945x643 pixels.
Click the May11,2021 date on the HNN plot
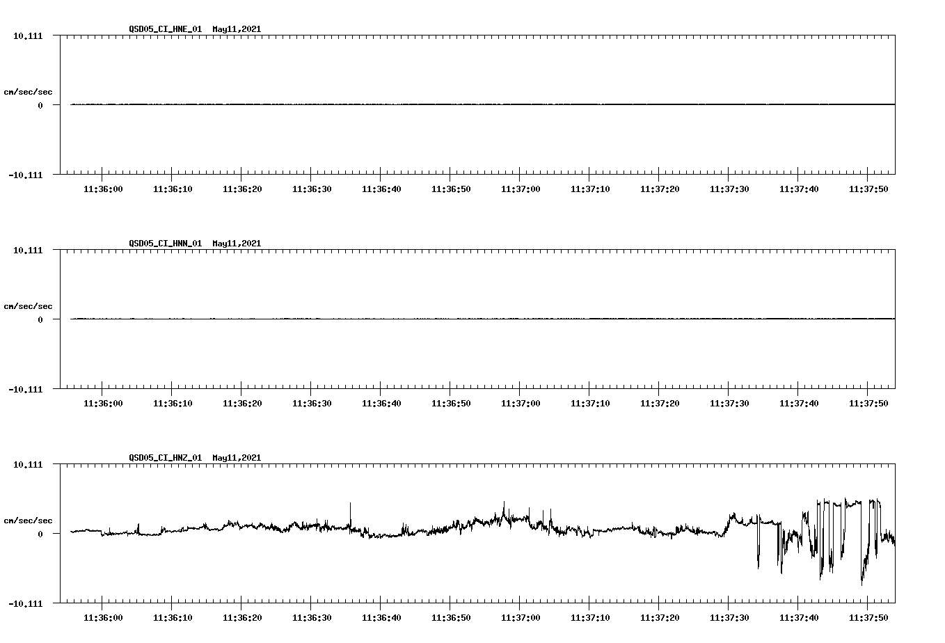[236, 244]
